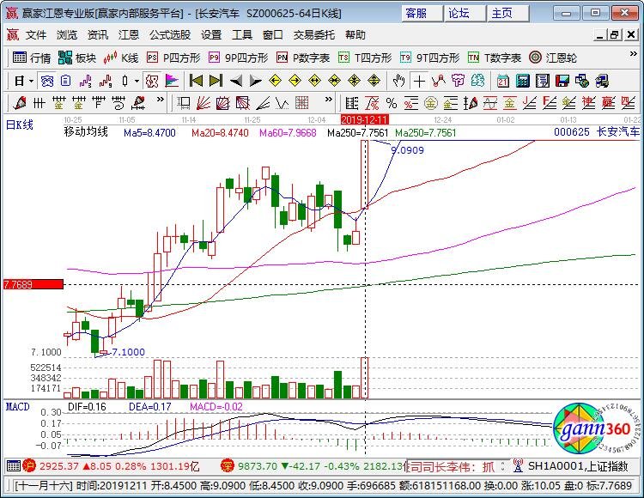Click the gann360 logo
Image resolution: width=644 pixels, height=498 pixels.
point(595,428)
